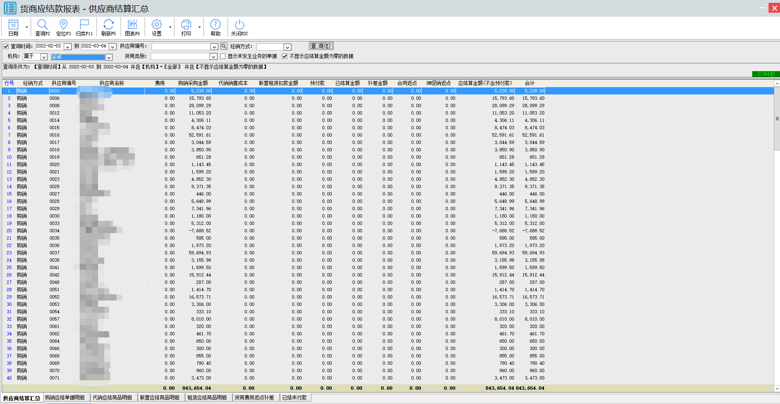The width and height of the screenshot is (780, 404).
Task: Uncheck 不显示应结算金额为零的数据 checkbox
Action: point(285,56)
